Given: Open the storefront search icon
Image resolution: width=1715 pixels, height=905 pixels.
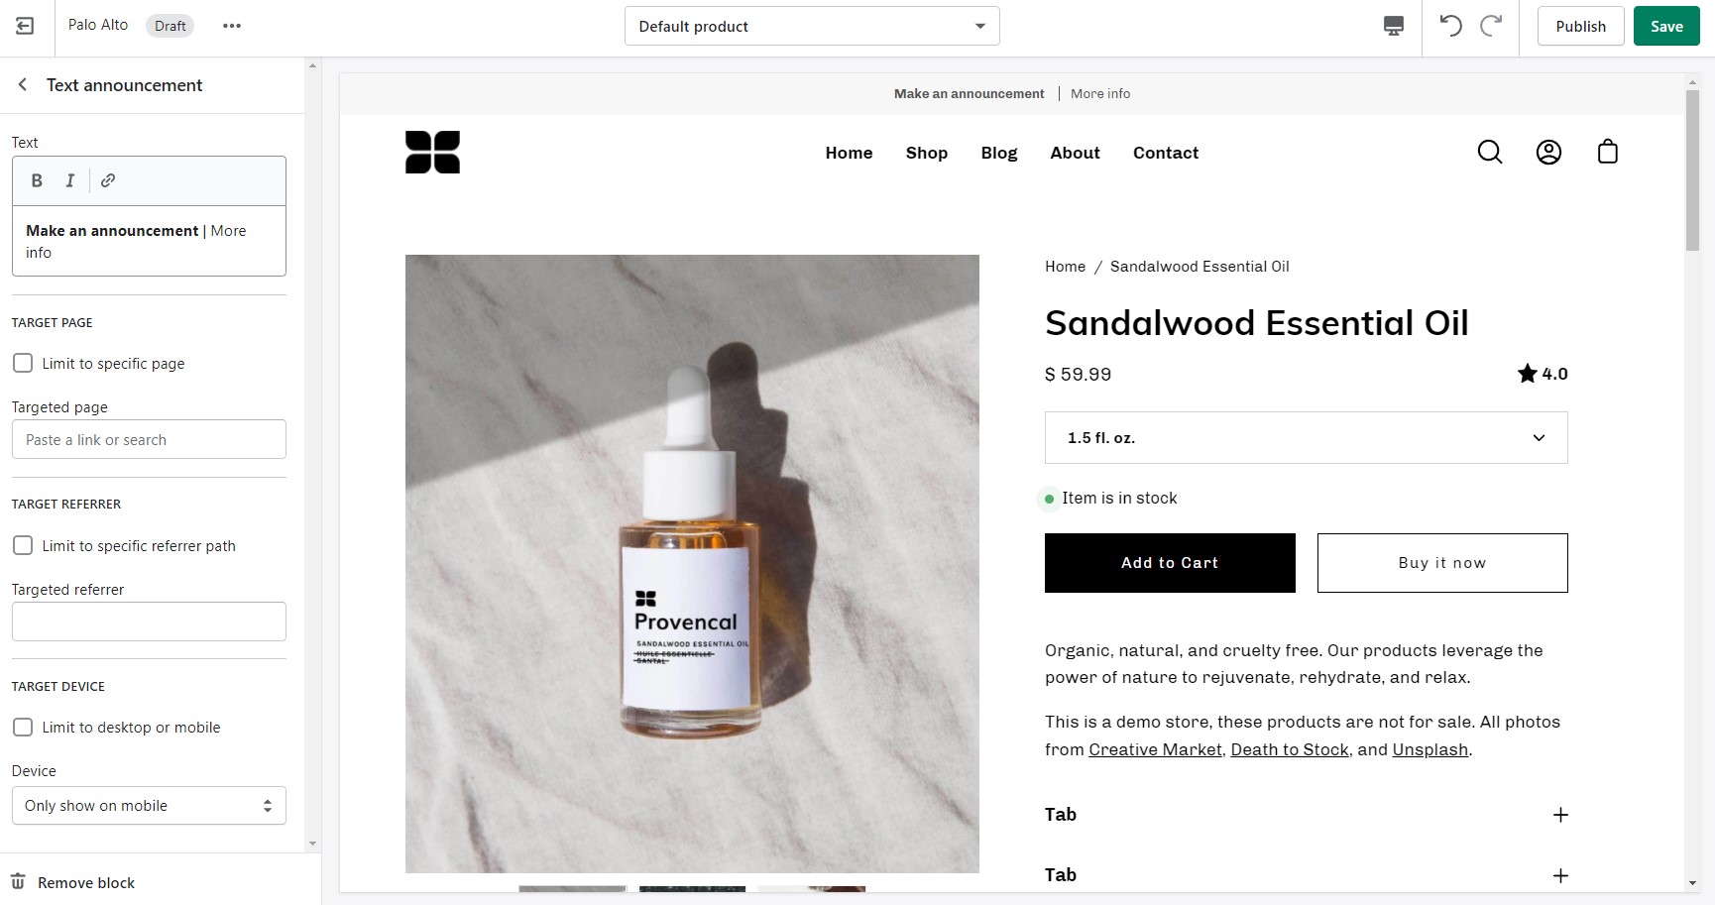Looking at the screenshot, I should point(1490,152).
